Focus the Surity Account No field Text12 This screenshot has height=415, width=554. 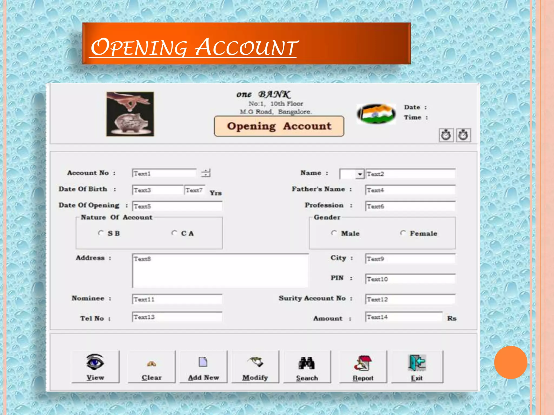410,299
